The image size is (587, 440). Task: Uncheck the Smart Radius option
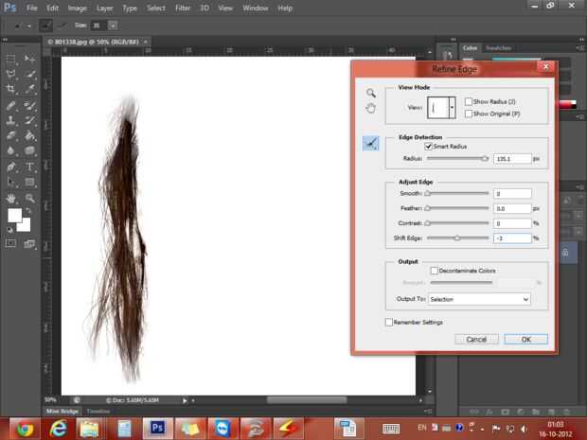[430, 147]
